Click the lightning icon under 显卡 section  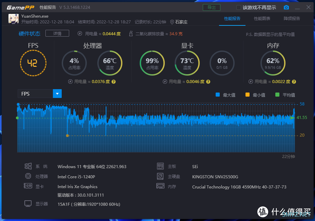coord(165,82)
